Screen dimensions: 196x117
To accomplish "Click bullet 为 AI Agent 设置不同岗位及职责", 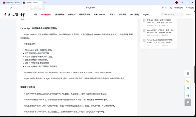I will click(x=38, y=50).
